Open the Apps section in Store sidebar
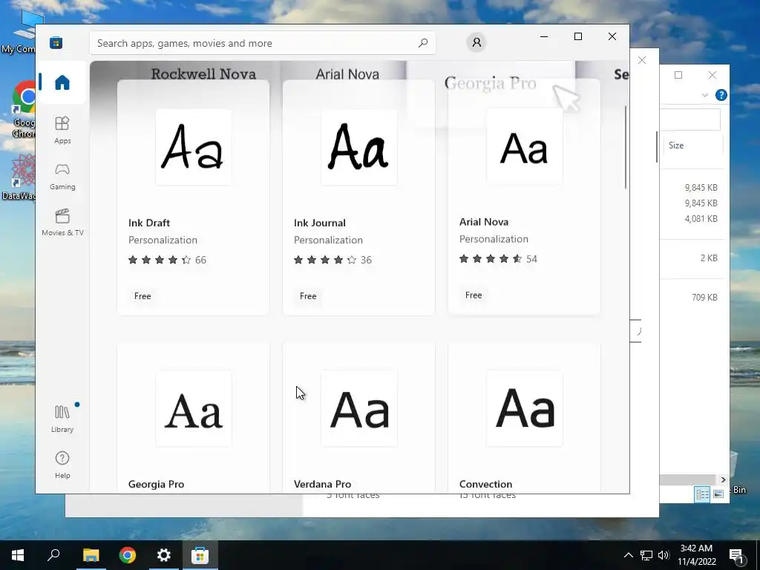This screenshot has width=760, height=570. point(62,130)
